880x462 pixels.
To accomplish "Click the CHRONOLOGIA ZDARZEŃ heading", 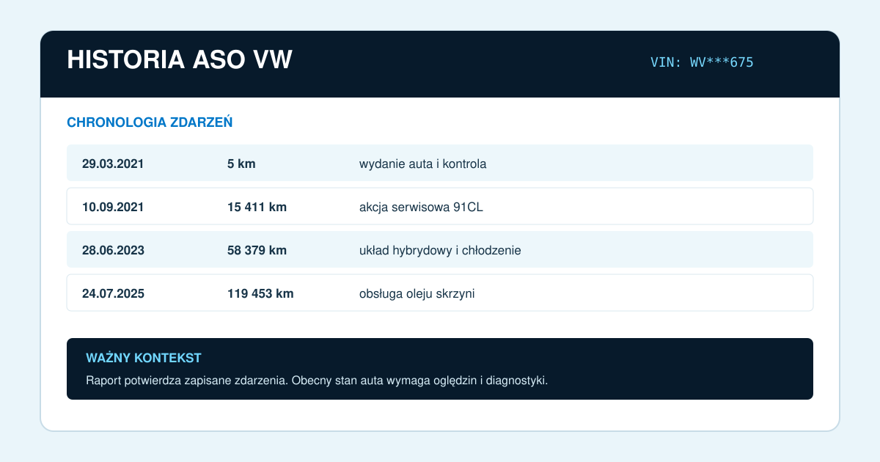I will coord(150,122).
